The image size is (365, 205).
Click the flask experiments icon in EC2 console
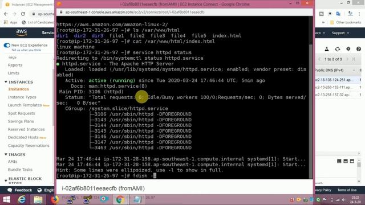click(x=327, y=49)
